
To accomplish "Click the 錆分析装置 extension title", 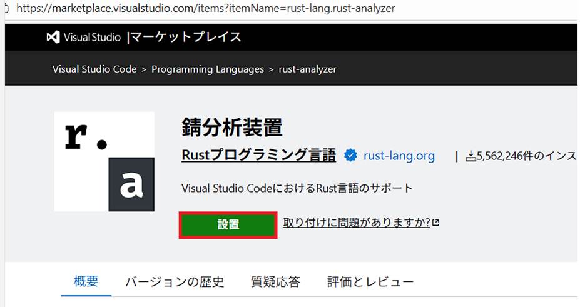I will tap(231, 128).
